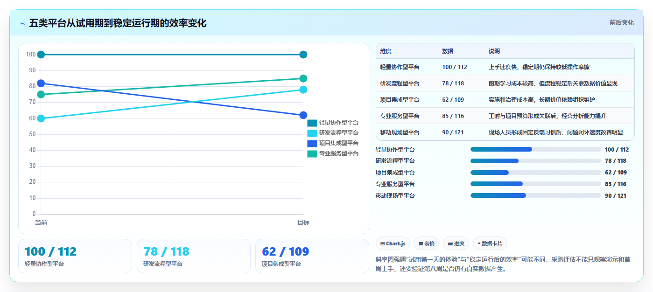Click the 85 / 116 progress value label
653x292 pixels.
(616, 184)
